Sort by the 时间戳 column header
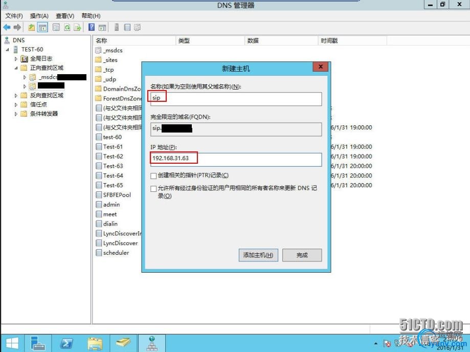The width and height of the screenshot is (470, 352). click(x=352, y=40)
